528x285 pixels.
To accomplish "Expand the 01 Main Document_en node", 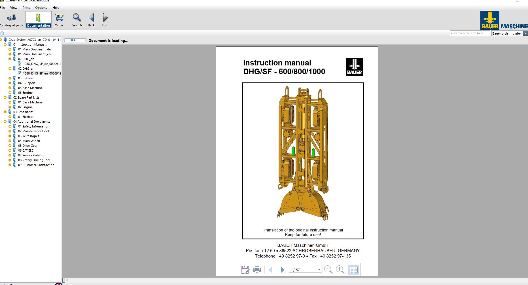I will coord(10,54).
